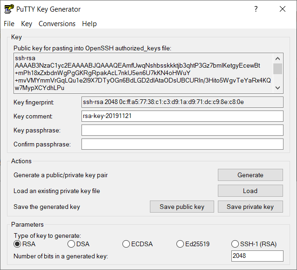Choose the Ed25519 key type
This screenshot has height=270, width=297.
tap(181, 244)
